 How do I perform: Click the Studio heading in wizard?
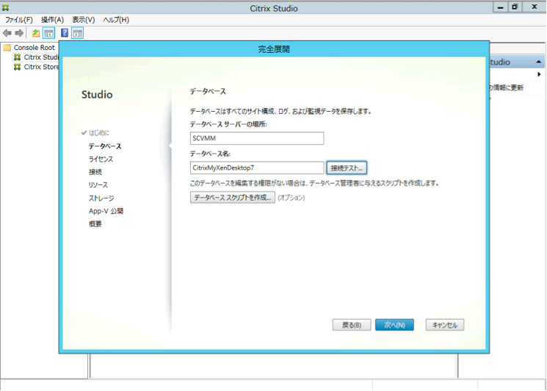coord(97,95)
